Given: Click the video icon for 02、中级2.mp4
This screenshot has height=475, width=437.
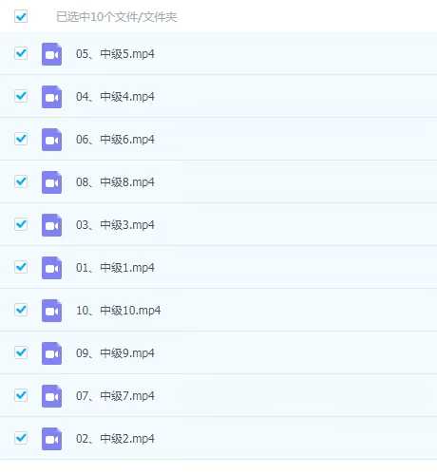Looking at the screenshot, I should click(x=51, y=439).
